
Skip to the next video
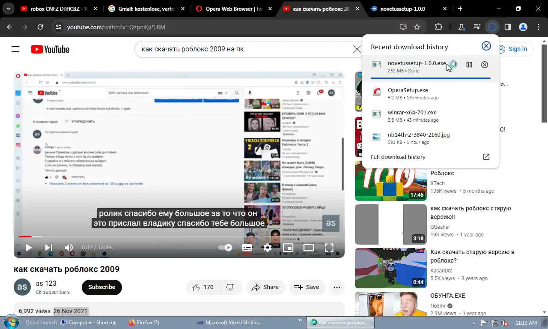tap(49, 247)
